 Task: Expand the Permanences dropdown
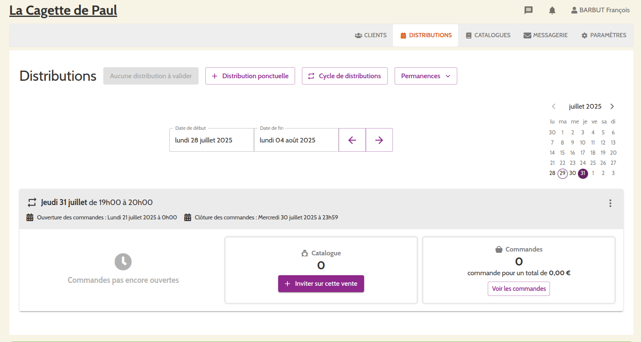pos(425,76)
